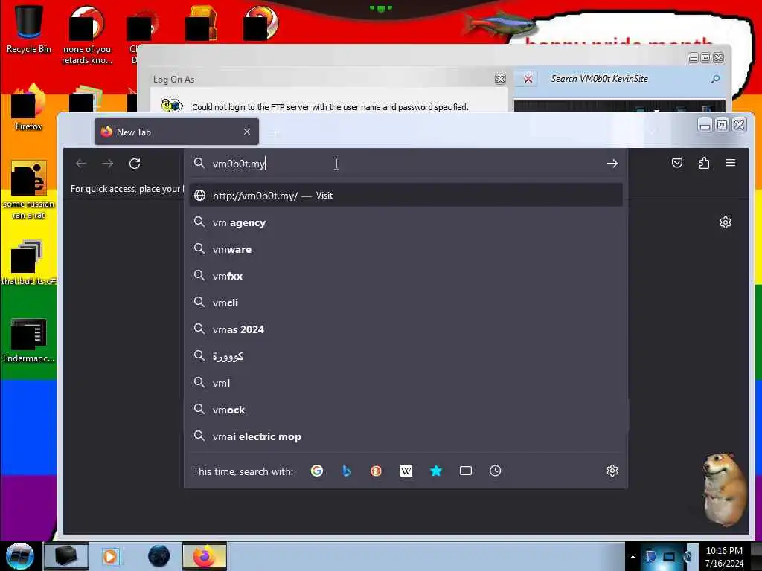
Task: Choose 'vm agency' search suggestion
Action: point(406,222)
